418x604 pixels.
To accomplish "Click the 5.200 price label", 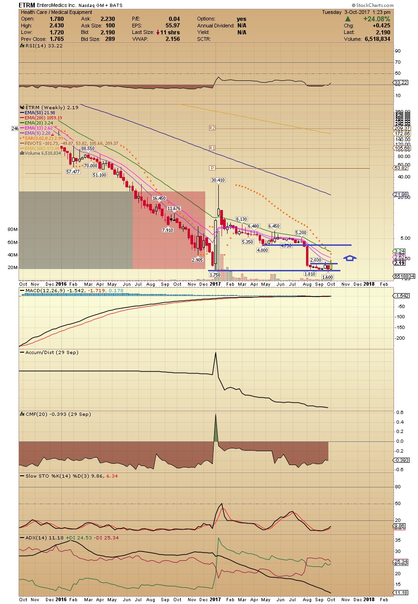I will click(300, 232).
